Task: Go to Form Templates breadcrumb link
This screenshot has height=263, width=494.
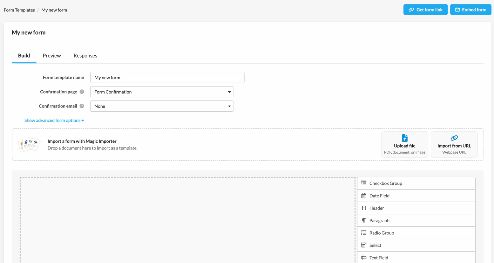Action: click(x=19, y=10)
